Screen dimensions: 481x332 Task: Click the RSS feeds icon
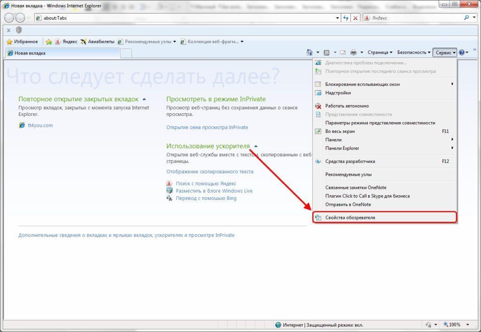click(327, 53)
